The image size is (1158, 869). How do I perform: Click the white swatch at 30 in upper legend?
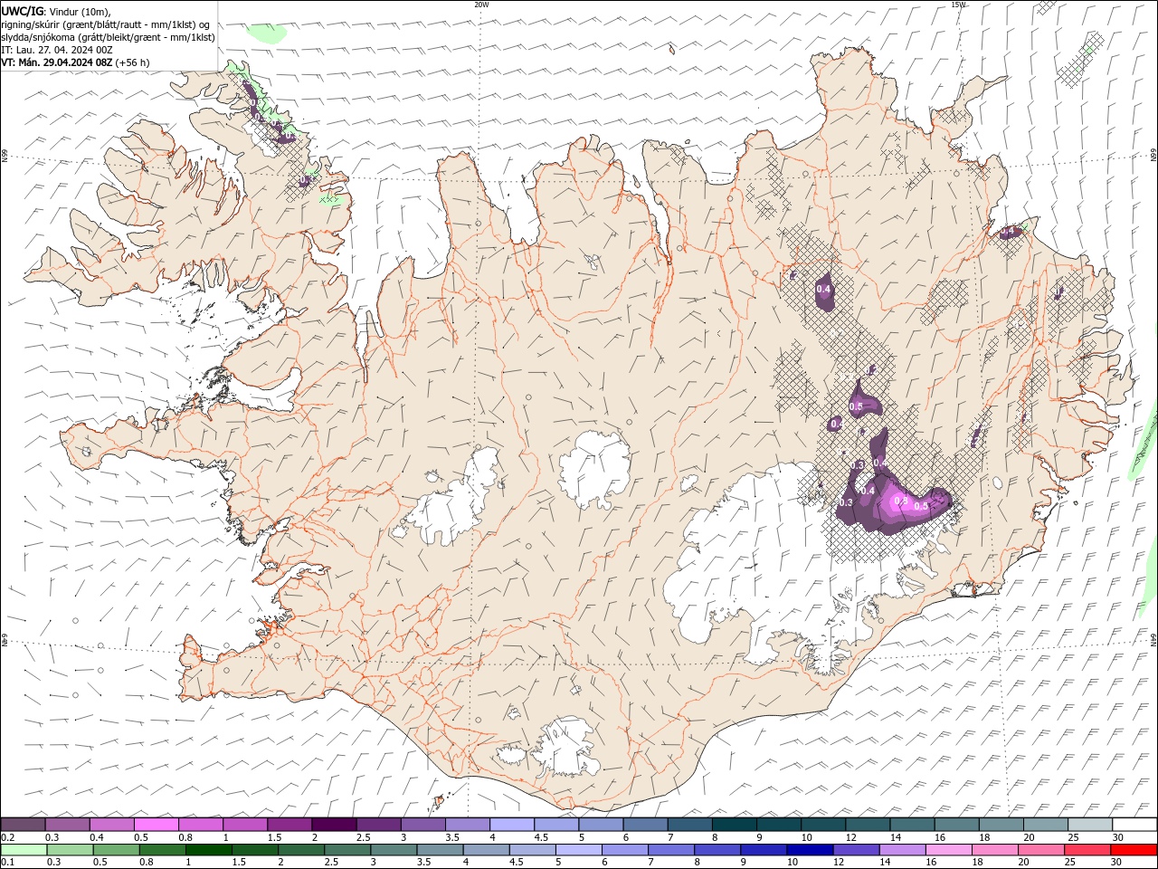pyautogui.click(x=1134, y=825)
